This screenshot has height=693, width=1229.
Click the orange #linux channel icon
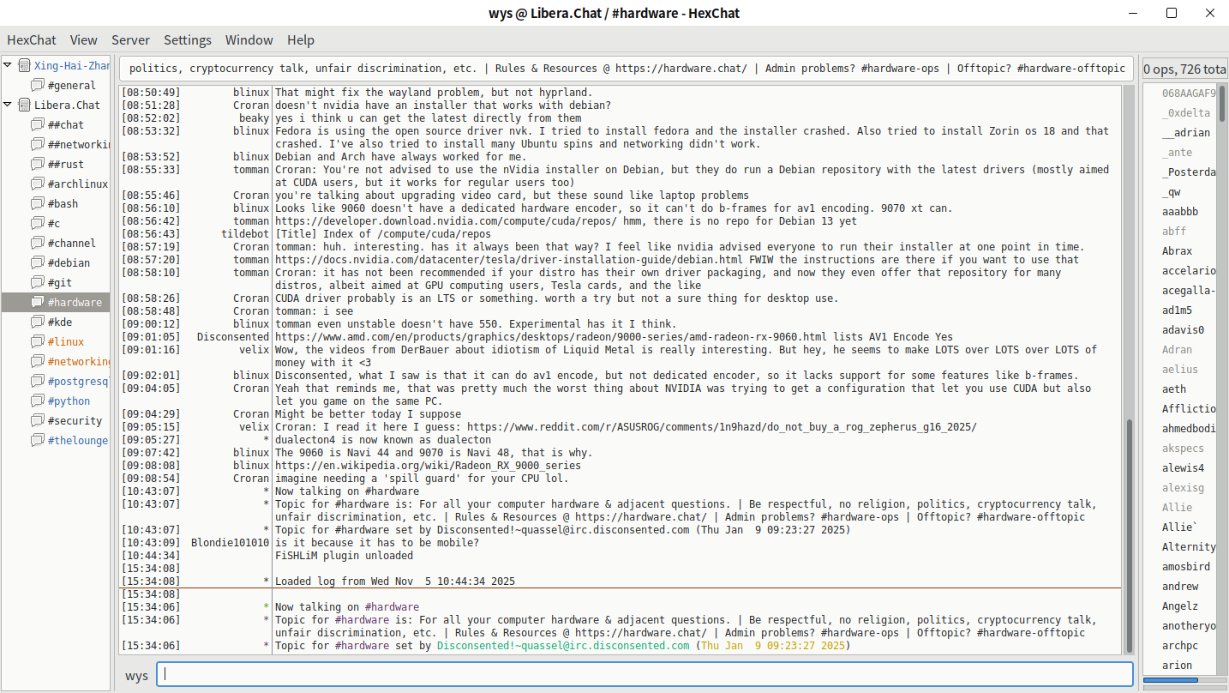(x=38, y=341)
